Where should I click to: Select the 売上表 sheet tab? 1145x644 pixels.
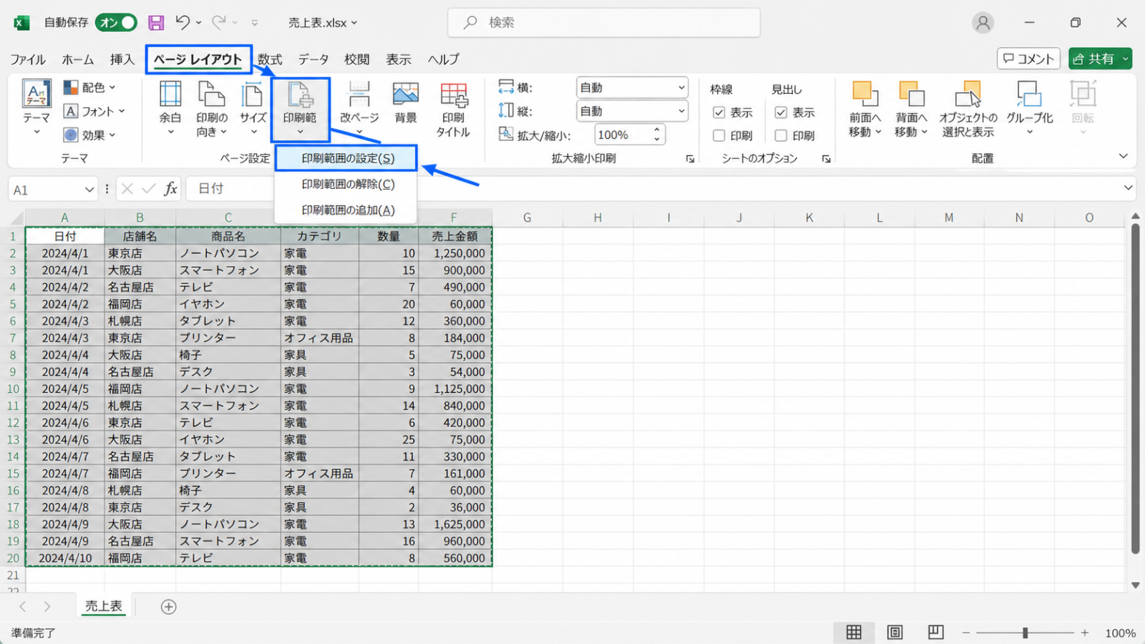pos(104,606)
